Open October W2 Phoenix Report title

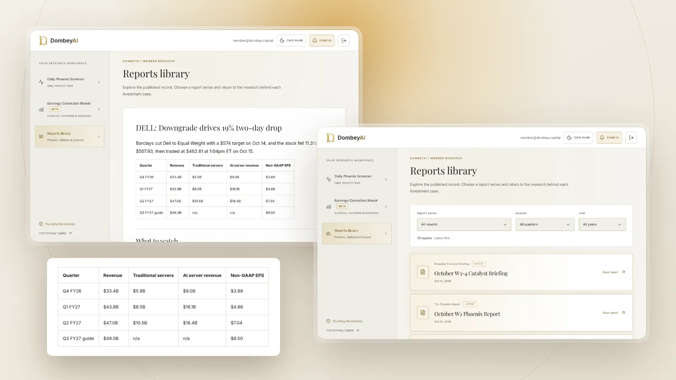pyautogui.click(x=467, y=314)
